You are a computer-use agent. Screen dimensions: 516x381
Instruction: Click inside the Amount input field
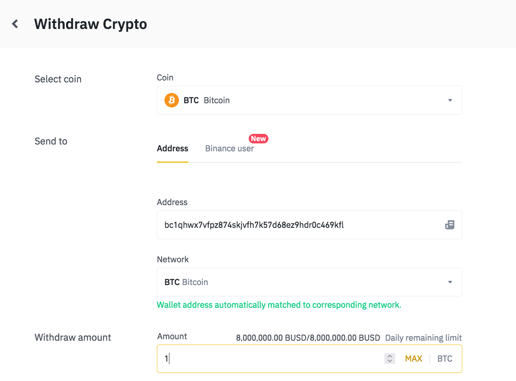click(x=269, y=358)
